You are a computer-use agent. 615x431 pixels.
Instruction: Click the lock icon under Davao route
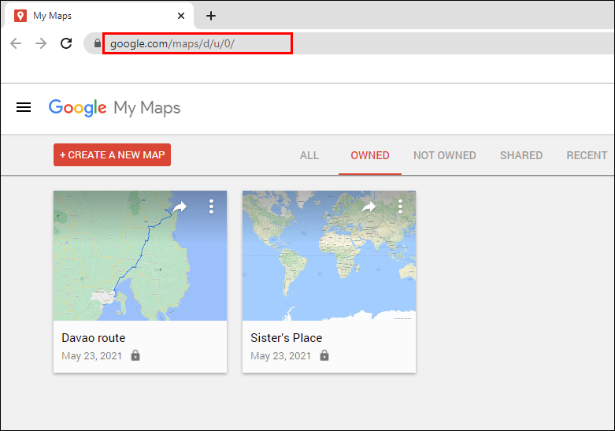(135, 355)
